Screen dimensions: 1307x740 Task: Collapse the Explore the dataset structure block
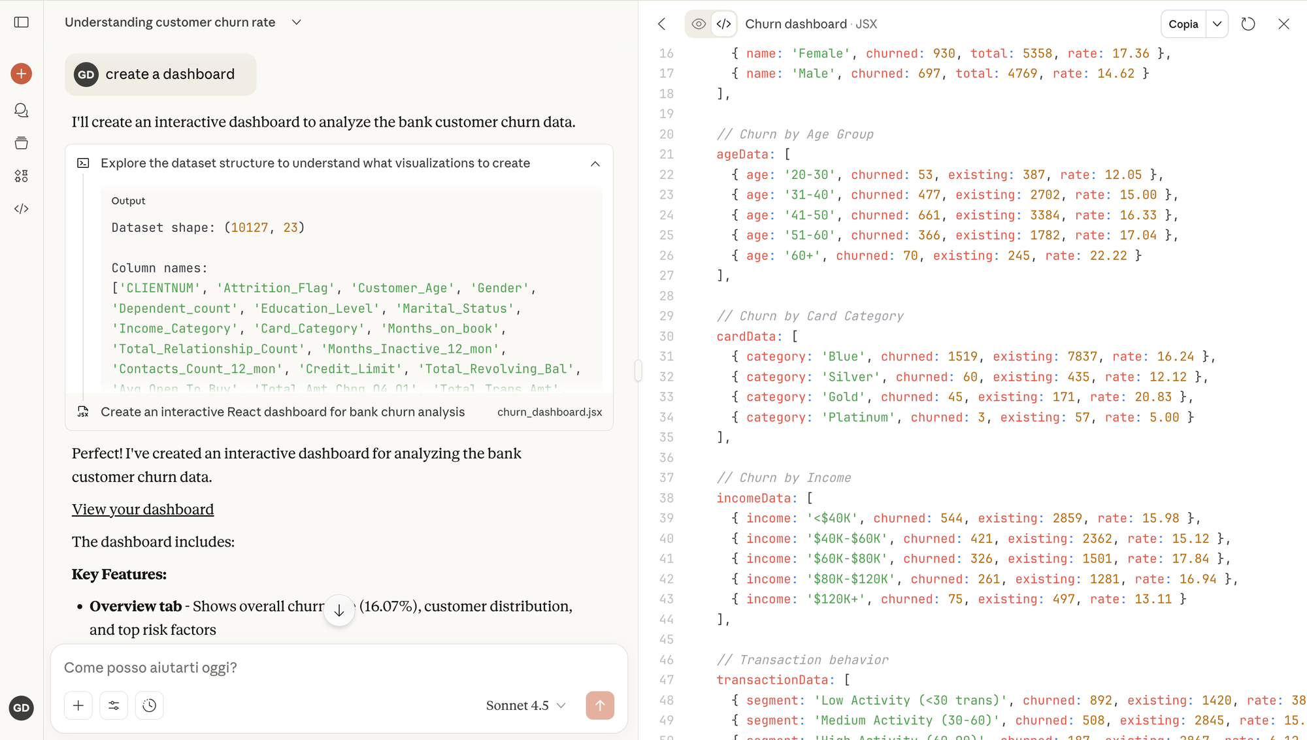[595, 164]
